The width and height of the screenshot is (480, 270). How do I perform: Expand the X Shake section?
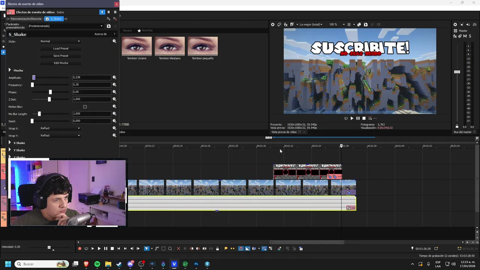pyautogui.click(x=10, y=142)
